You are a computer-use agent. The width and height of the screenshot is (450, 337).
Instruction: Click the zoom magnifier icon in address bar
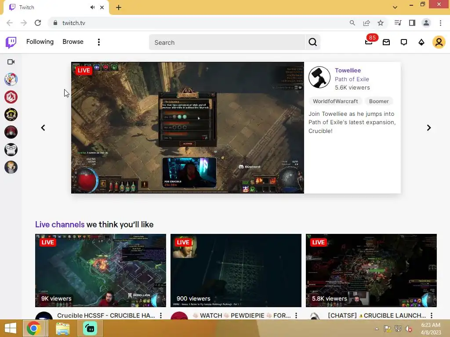pyautogui.click(x=352, y=23)
